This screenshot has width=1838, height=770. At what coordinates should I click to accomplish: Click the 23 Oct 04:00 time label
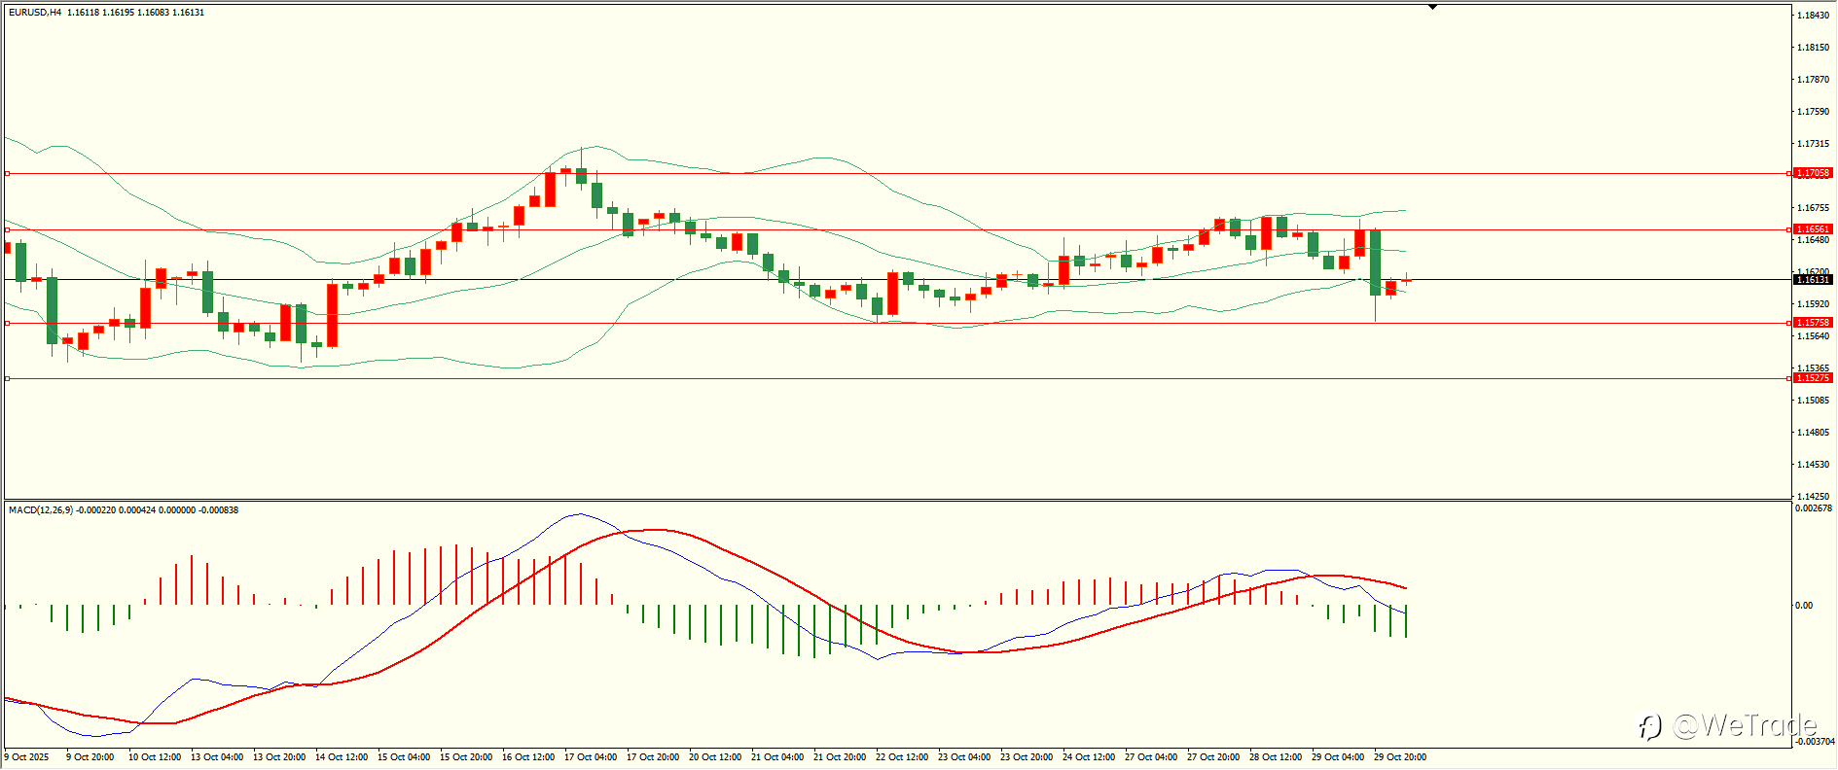click(964, 757)
